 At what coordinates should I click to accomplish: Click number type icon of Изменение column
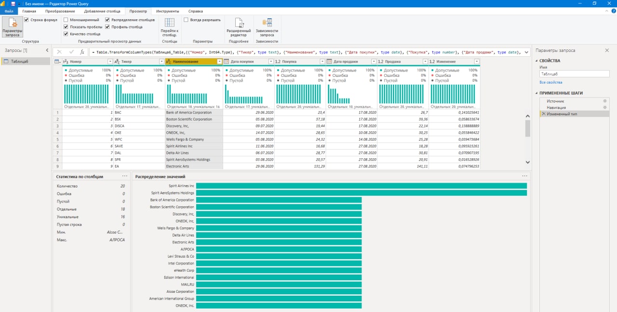(432, 62)
